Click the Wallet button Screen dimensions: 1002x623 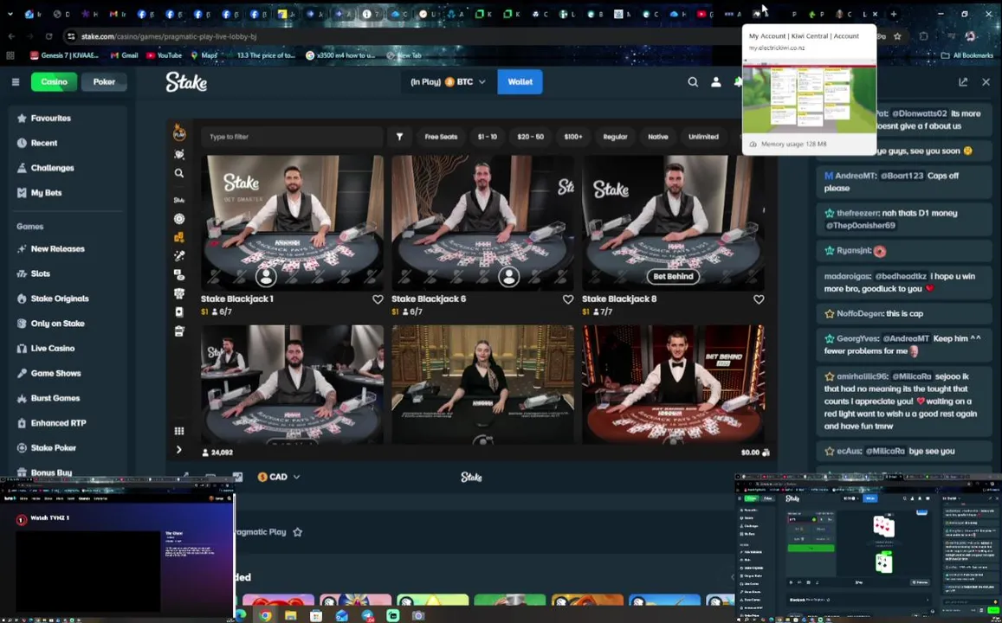520,81
